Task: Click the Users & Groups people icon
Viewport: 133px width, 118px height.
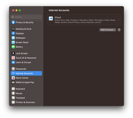Action: point(13,62)
